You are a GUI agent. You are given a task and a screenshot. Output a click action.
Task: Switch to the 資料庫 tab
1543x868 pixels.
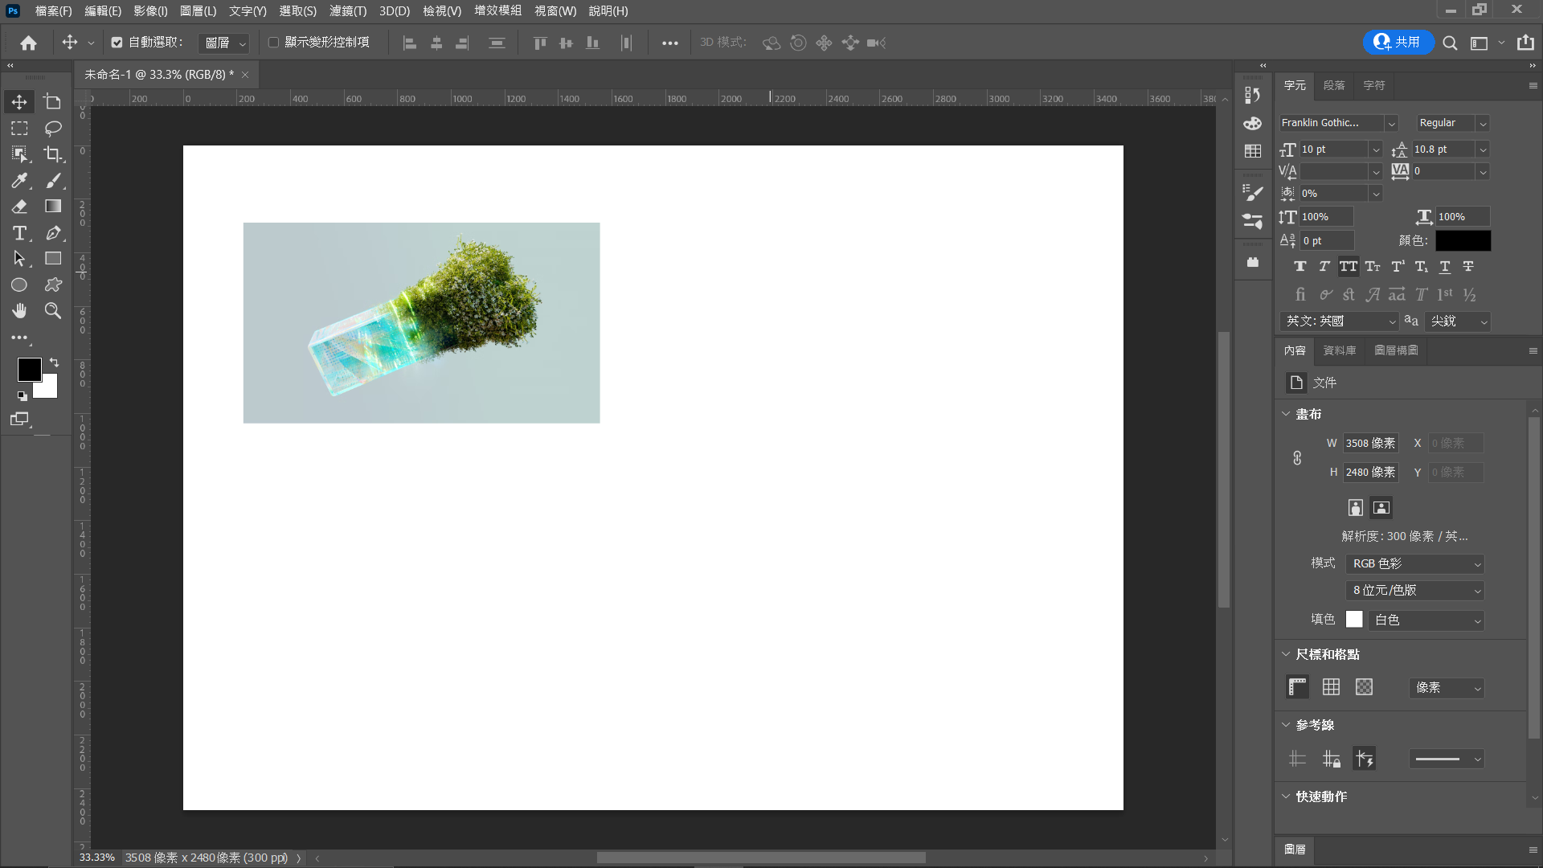1340,351
